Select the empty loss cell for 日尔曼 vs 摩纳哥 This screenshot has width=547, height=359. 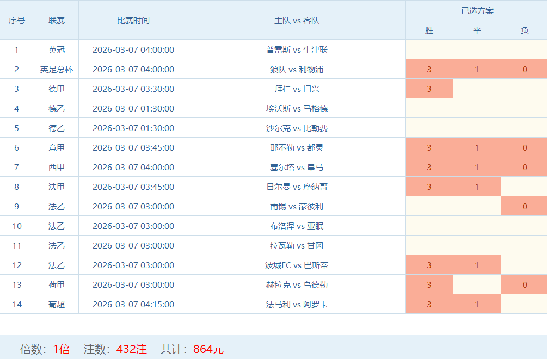(524, 187)
